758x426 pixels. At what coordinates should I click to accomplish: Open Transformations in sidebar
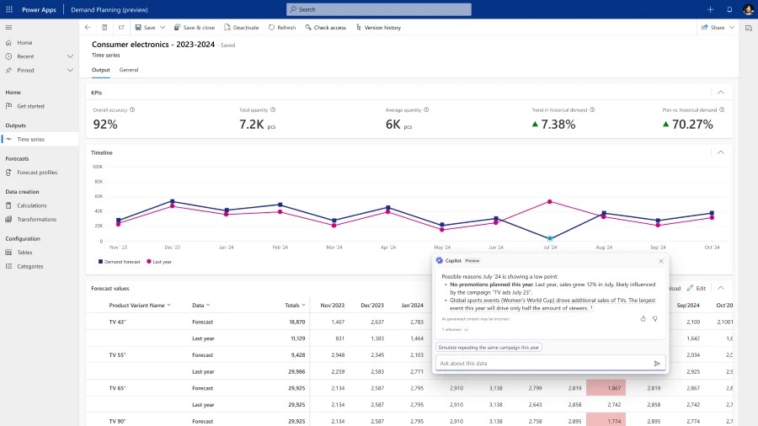click(x=37, y=219)
